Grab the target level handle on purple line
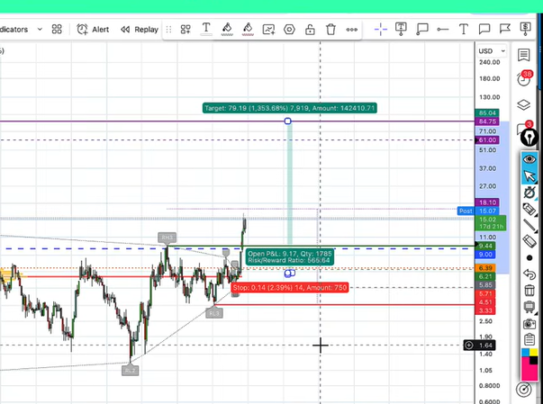543x404 pixels. point(288,121)
